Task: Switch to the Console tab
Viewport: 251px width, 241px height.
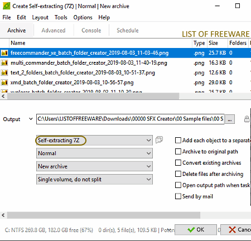Action: click(91, 30)
